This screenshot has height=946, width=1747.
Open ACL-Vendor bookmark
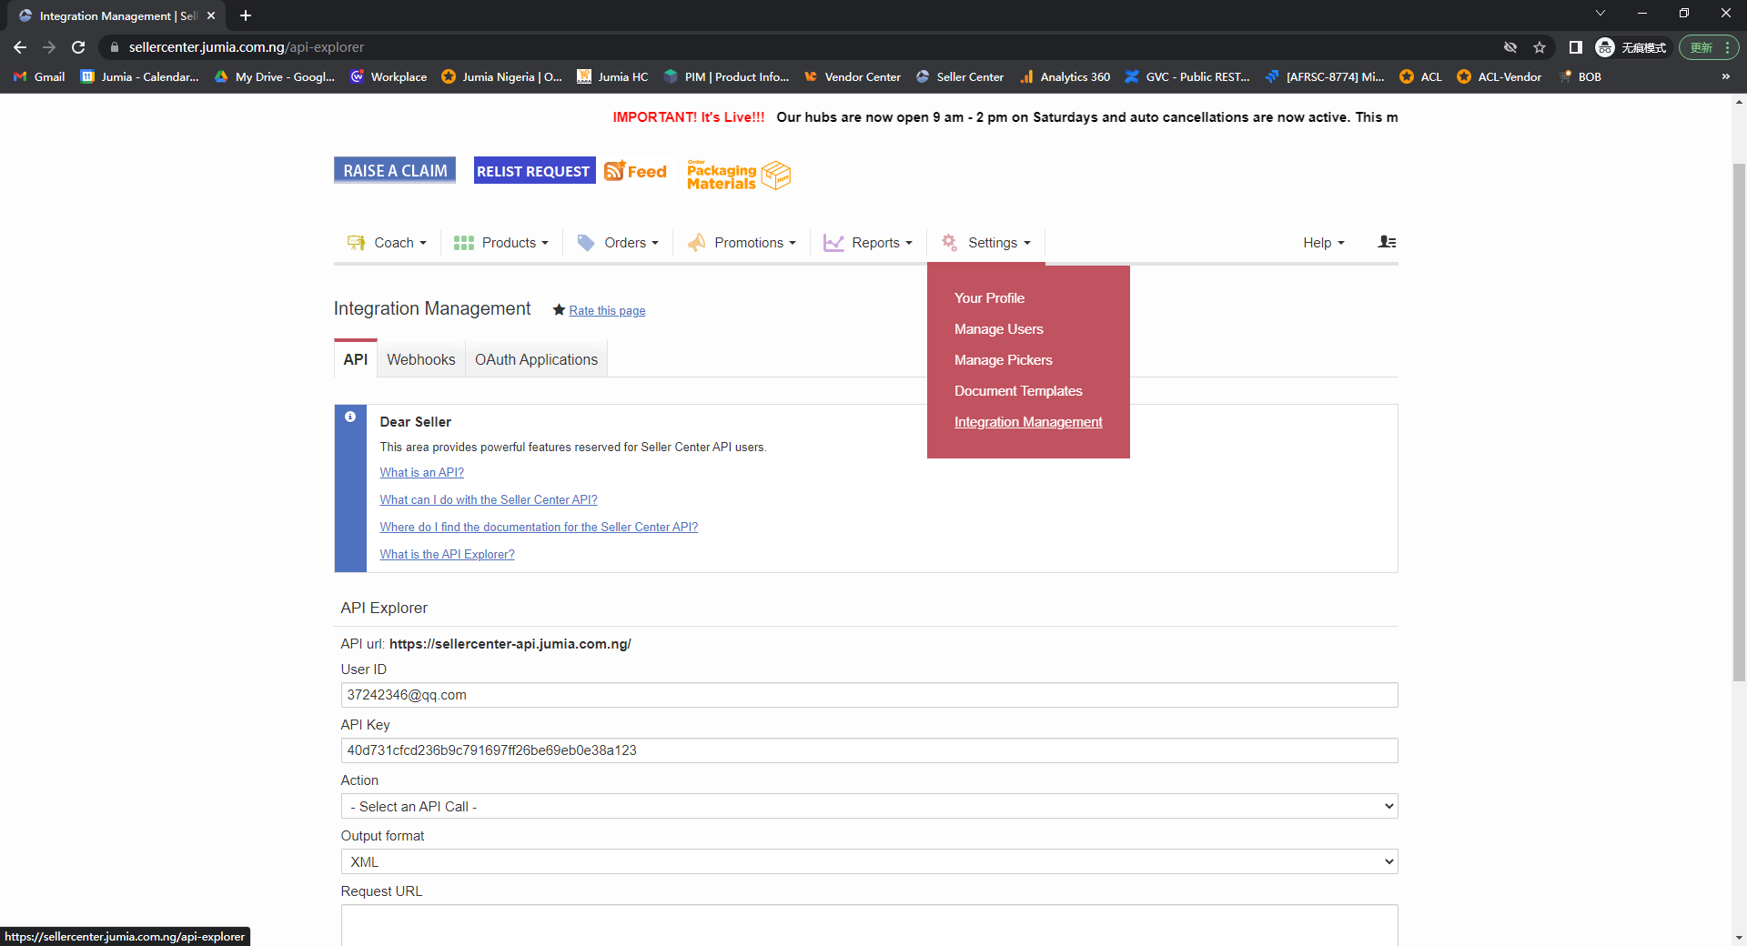point(1500,77)
